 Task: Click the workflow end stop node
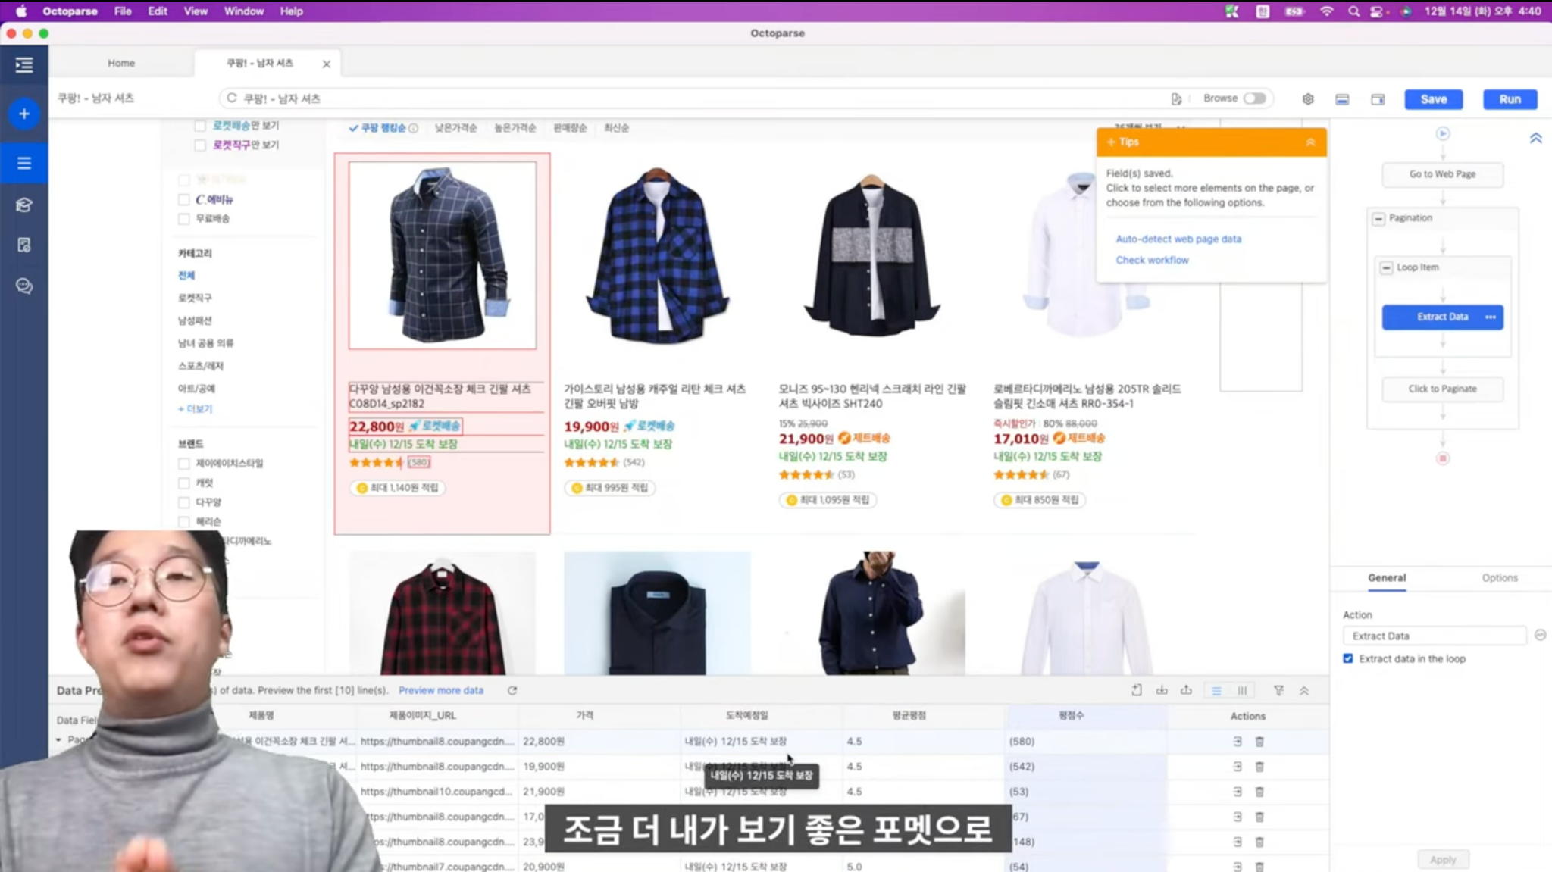pos(1443,458)
